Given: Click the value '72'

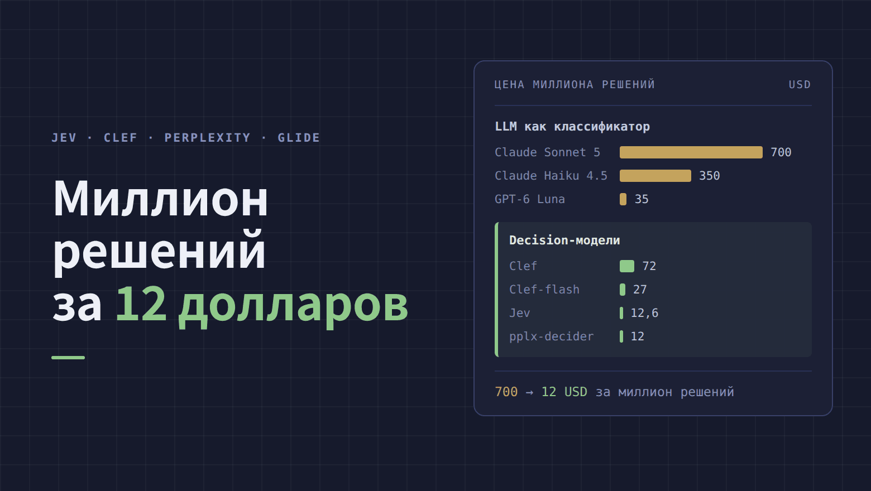Looking at the screenshot, I should pos(649,266).
